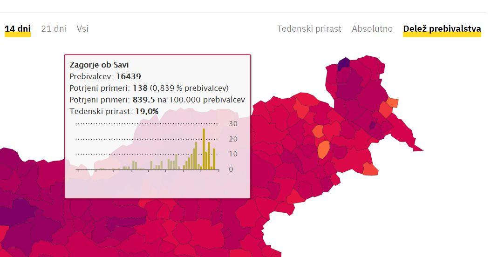Show all days with Vsi

[82, 29]
